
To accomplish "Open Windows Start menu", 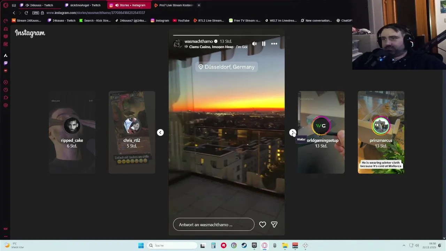I will click(141, 245).
